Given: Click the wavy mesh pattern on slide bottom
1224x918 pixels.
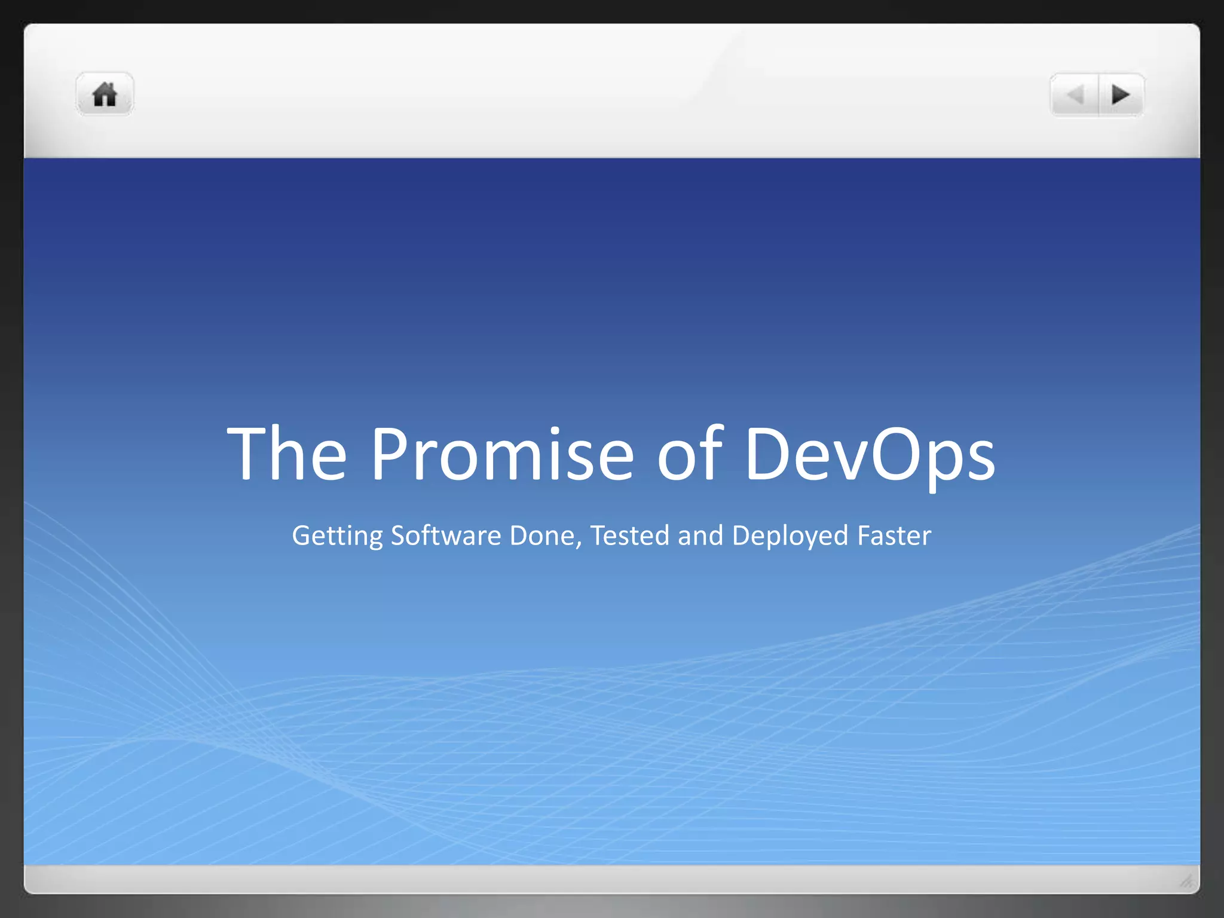Looking at the screenshot, I should (x=598, y=747).
